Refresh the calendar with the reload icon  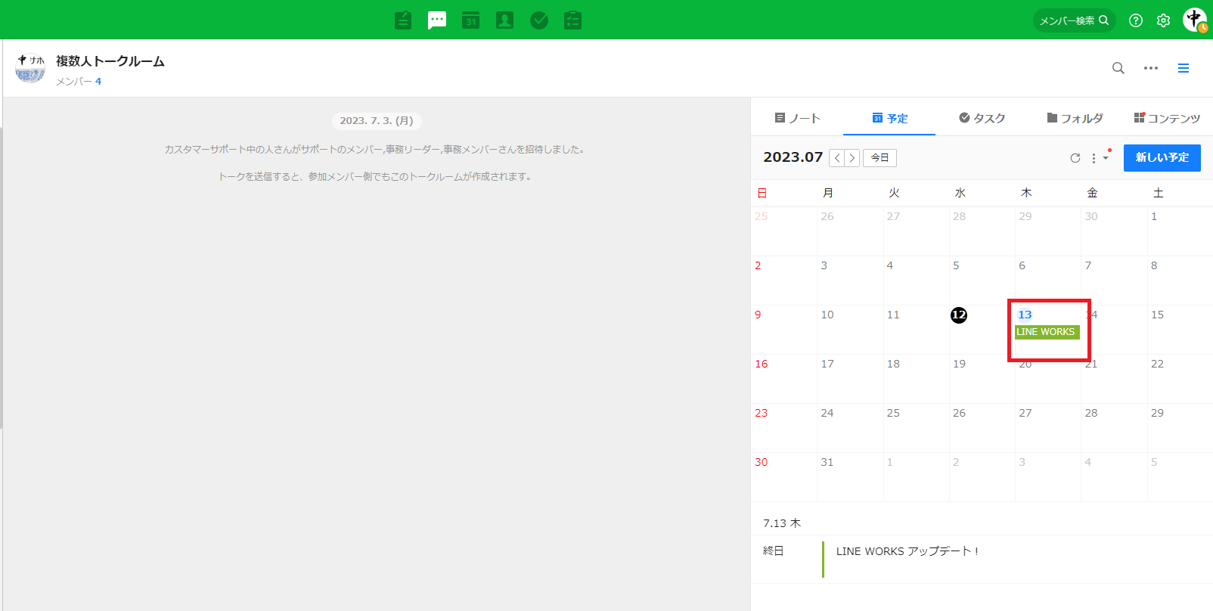click(x=1075, y=158)
